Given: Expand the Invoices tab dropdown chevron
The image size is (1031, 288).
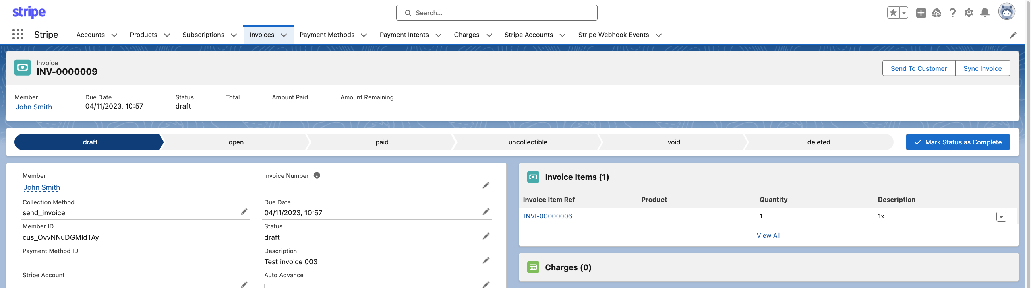Looking at the screenshot, I should (284, 35).
